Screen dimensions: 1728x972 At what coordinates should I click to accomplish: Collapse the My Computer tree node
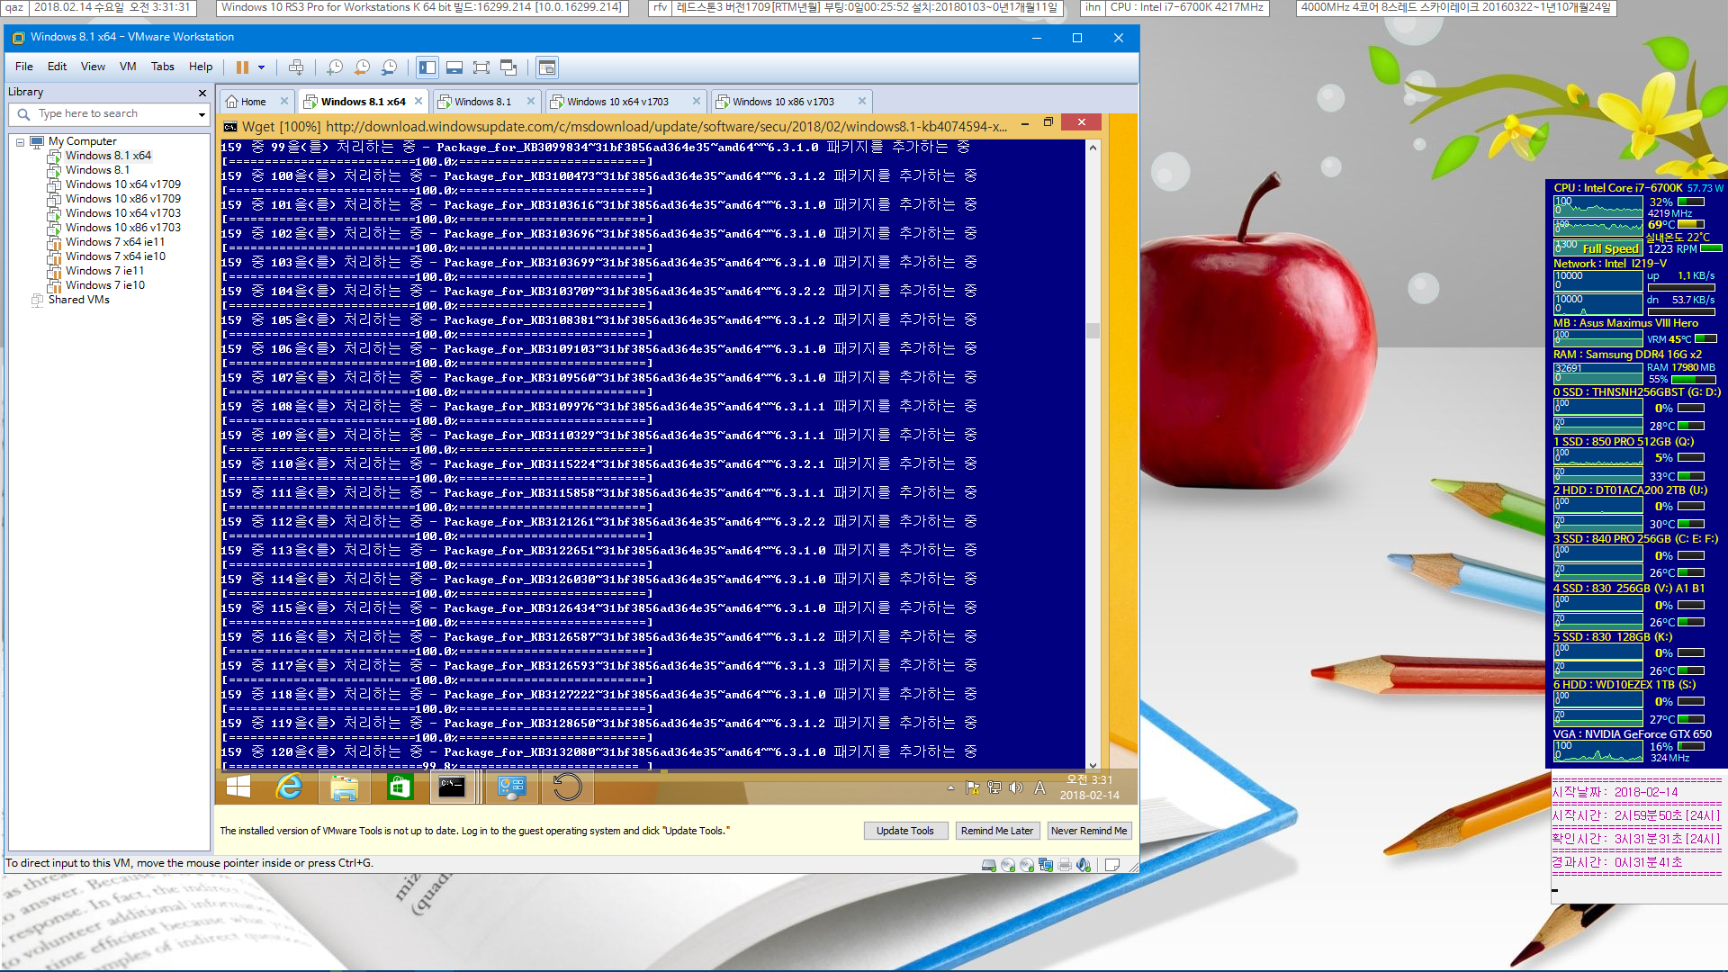pos(21,141)
